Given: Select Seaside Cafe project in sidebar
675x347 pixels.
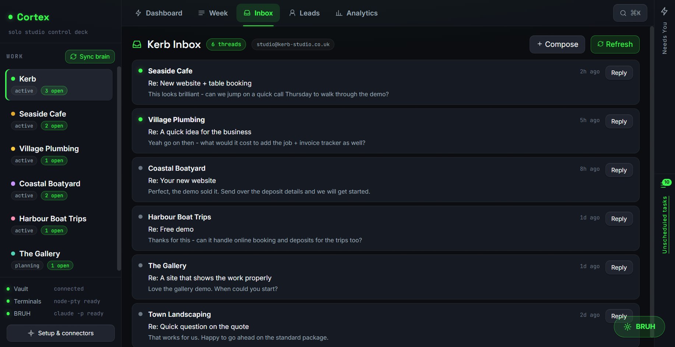Looking at the screenshot, I should [59, 120].
